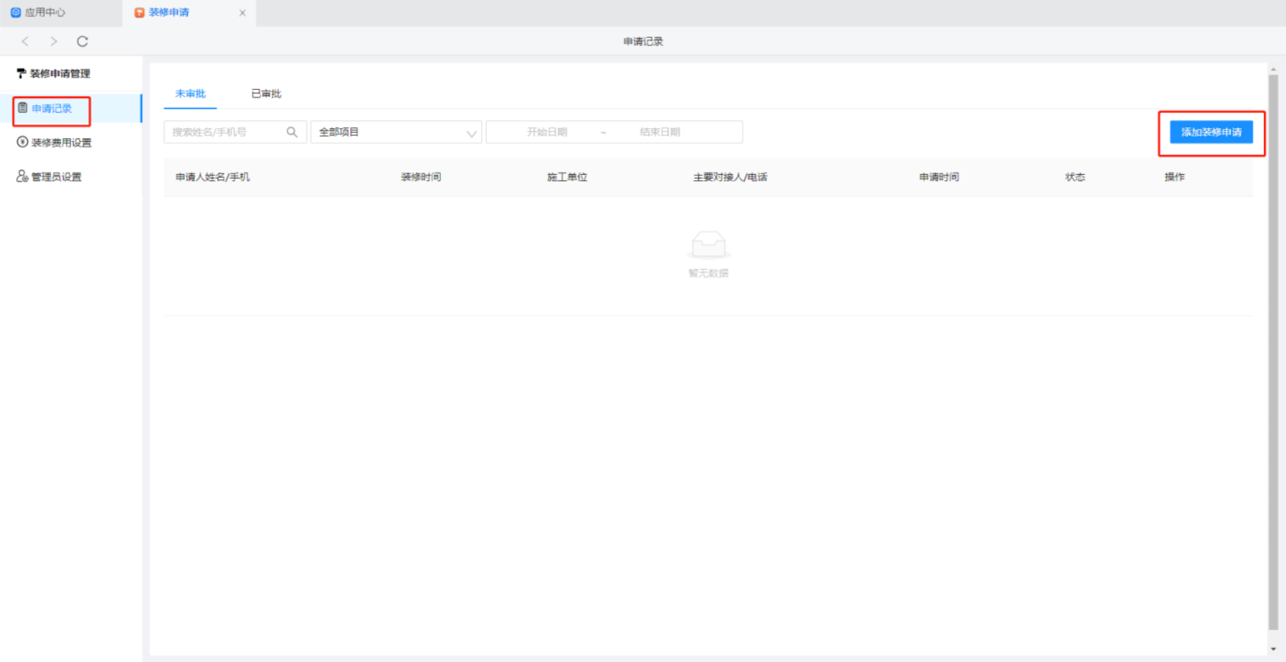
Task: Click the 申请记录 clipboard icon in sidebar
Action: [x=23, y=108]
